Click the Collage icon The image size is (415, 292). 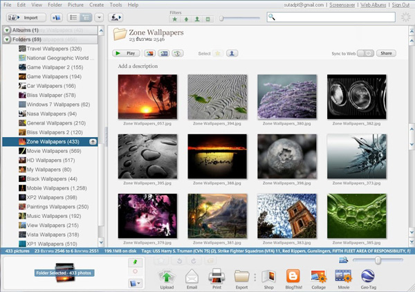[x=318, y=279]
